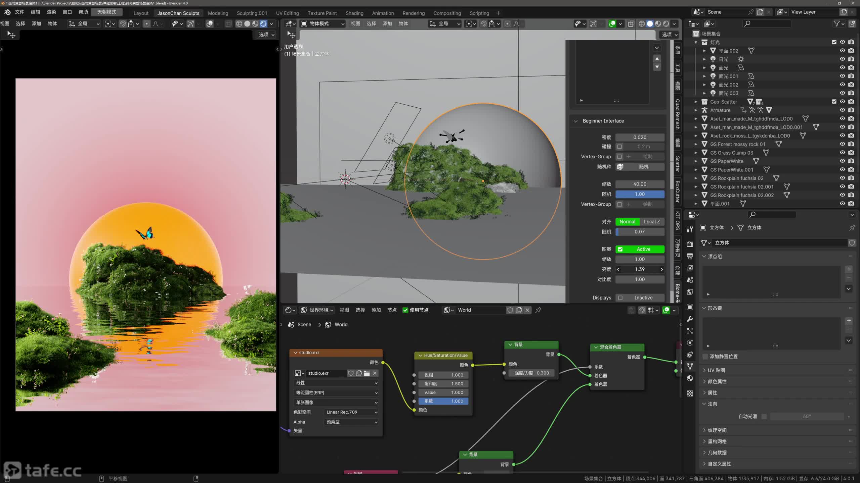This screenshot has height=483, width=860.
Task: Open the 渲染 menu
Action: pyautogui.click(x=51, y=12)
